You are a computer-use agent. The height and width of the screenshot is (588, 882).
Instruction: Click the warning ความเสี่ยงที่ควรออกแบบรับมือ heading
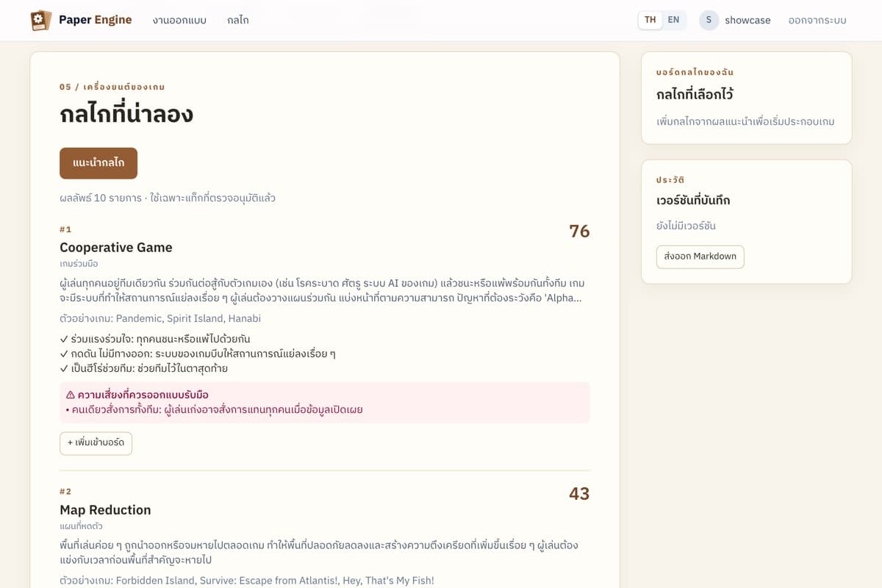point(137,395)
